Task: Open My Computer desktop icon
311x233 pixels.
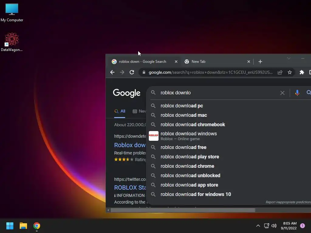Action: tap(12, 13)
